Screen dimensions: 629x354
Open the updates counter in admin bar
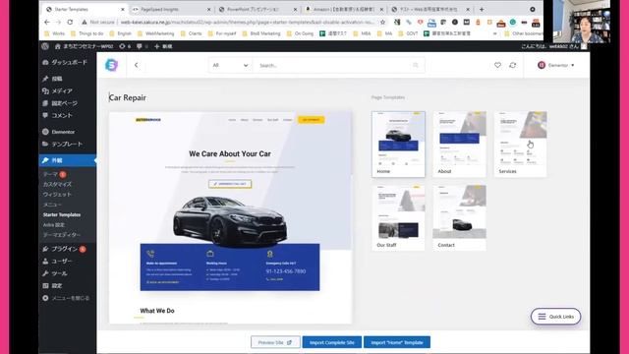[x=125, y=46]
